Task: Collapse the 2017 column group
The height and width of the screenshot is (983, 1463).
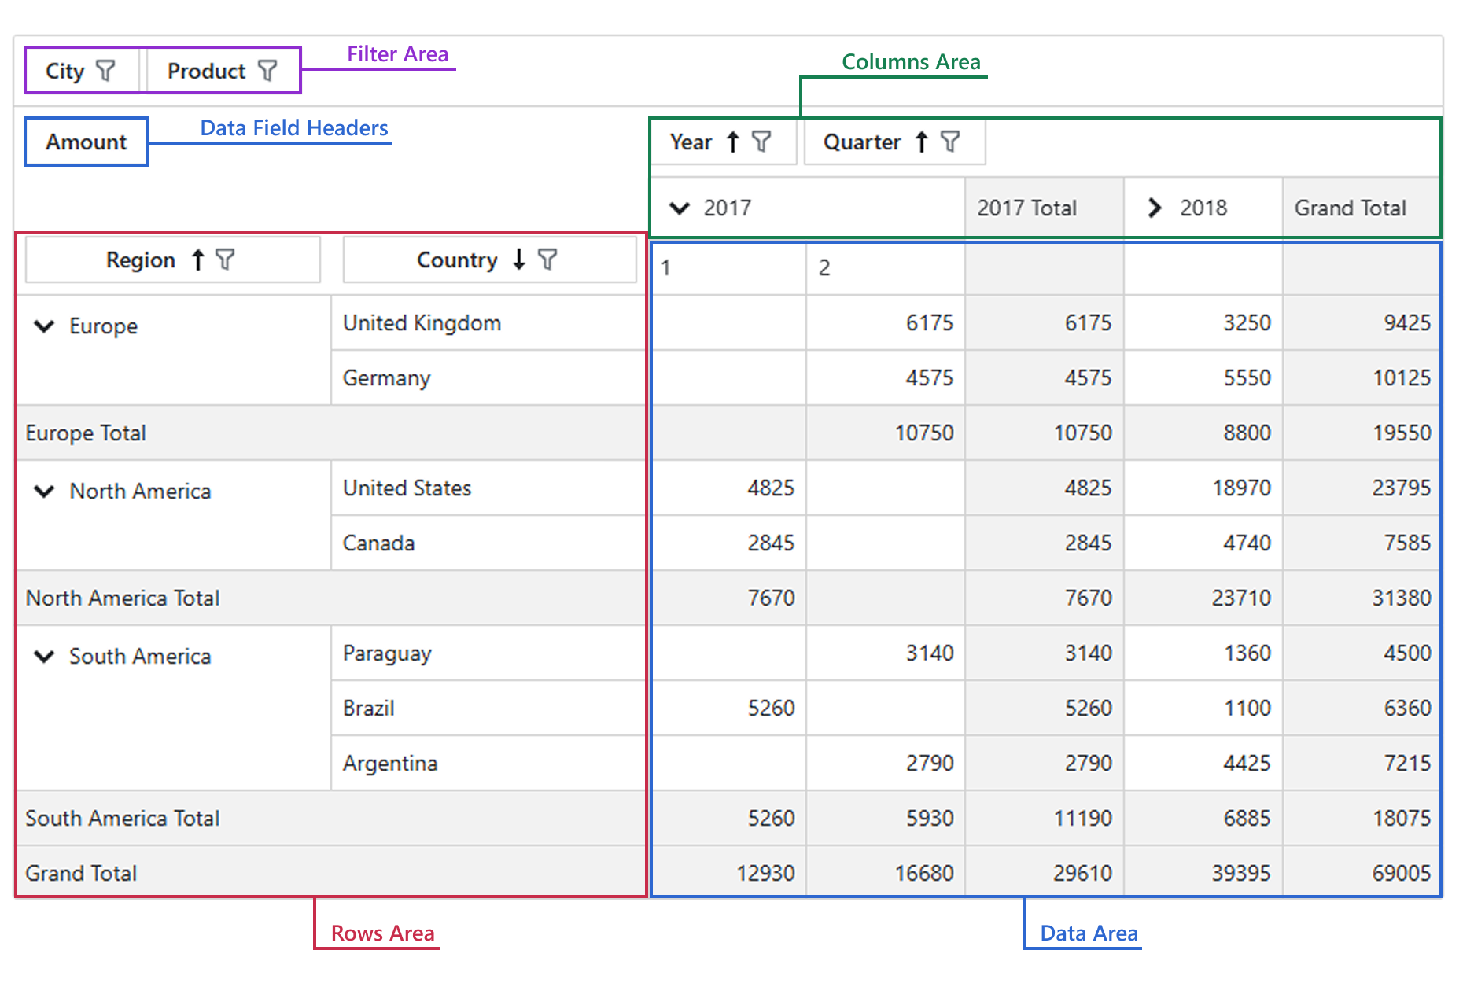Action: point(679,208)
